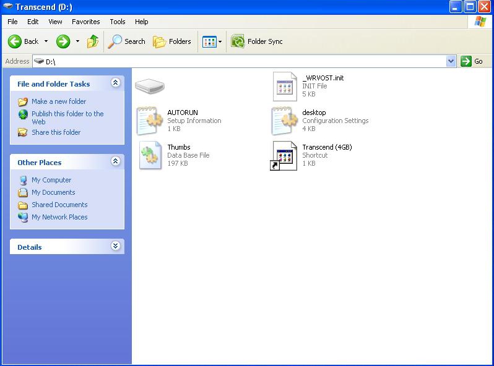Click the green Forward arrow icon
494x366 pixels.
pos(63,41)
